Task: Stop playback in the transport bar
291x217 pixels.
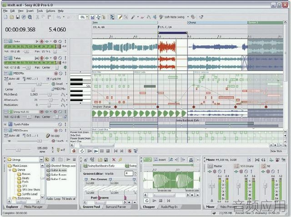Action: pos(108,151)
